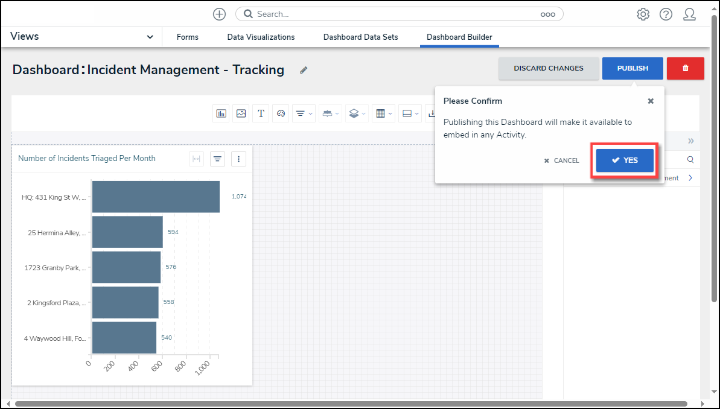Open the color palette theme icon
This screenshot has height=409, width=720.
pyautogui.click(x=281, y=113)
